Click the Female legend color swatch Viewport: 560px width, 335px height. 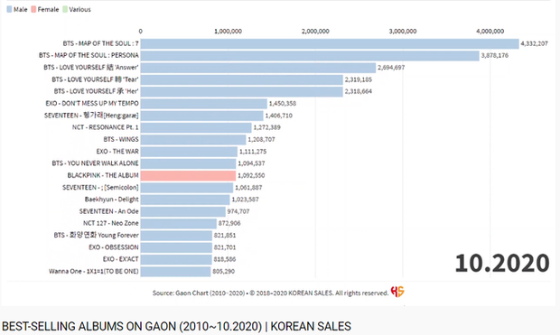pos(33,9)
